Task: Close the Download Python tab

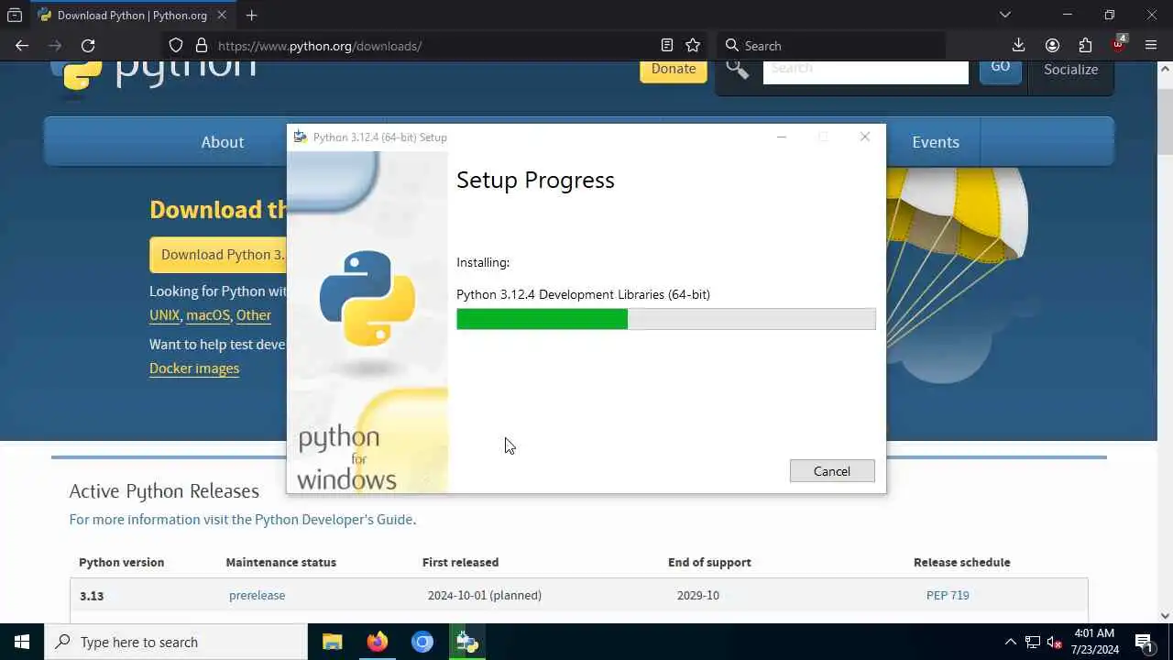Action: [222, 16]
